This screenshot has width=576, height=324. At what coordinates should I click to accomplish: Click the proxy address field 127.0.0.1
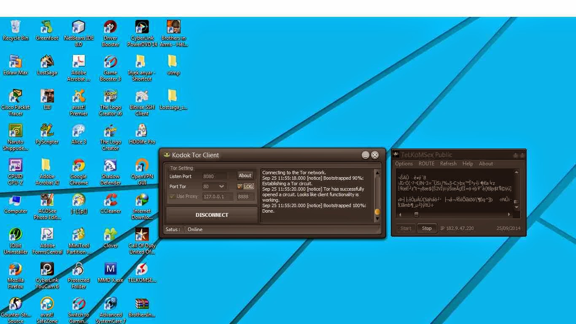(x=218, y=197)
